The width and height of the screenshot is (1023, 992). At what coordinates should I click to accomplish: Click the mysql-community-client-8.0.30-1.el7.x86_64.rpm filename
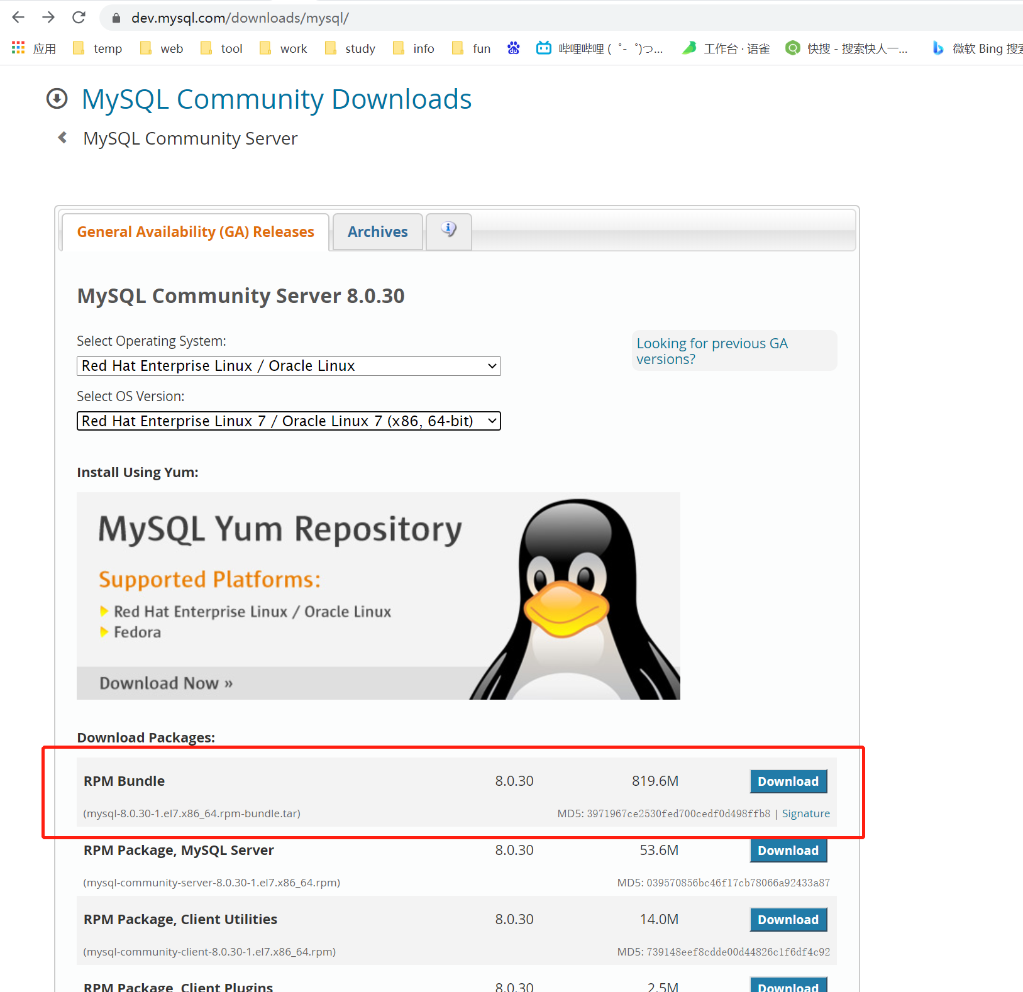(x=209, y=952)
